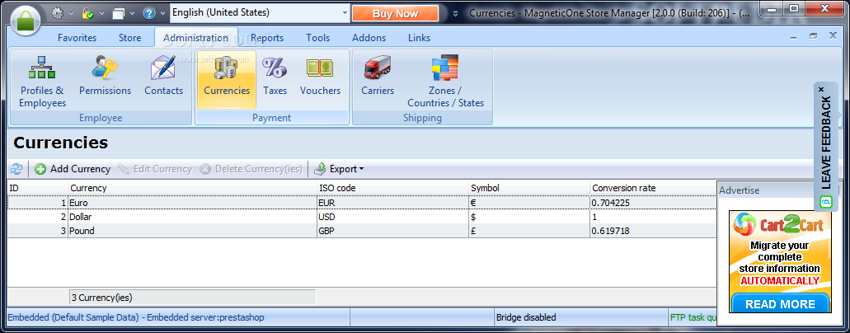The width and height of the screenshot is (850, 333).
Task: Click the 3 Currency(ies) footer summary
Action: (192, 298)
